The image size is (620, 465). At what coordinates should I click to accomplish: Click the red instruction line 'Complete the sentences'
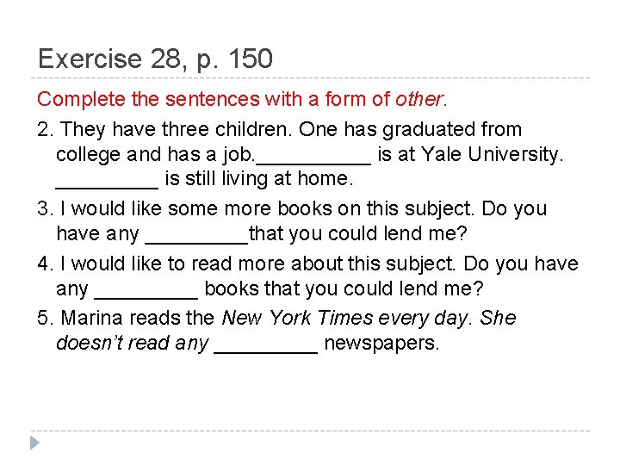click(x=215, y=100)
